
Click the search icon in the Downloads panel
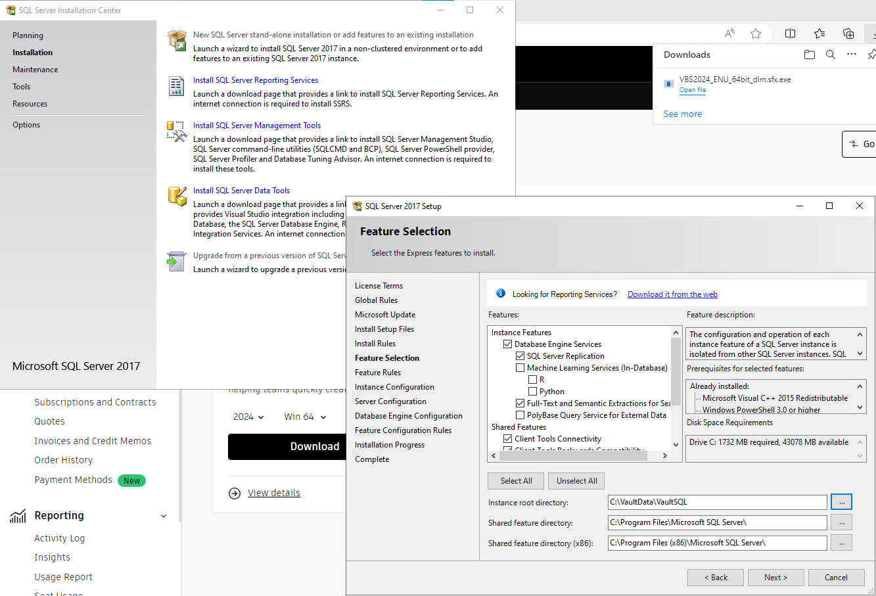pos(830,55)
